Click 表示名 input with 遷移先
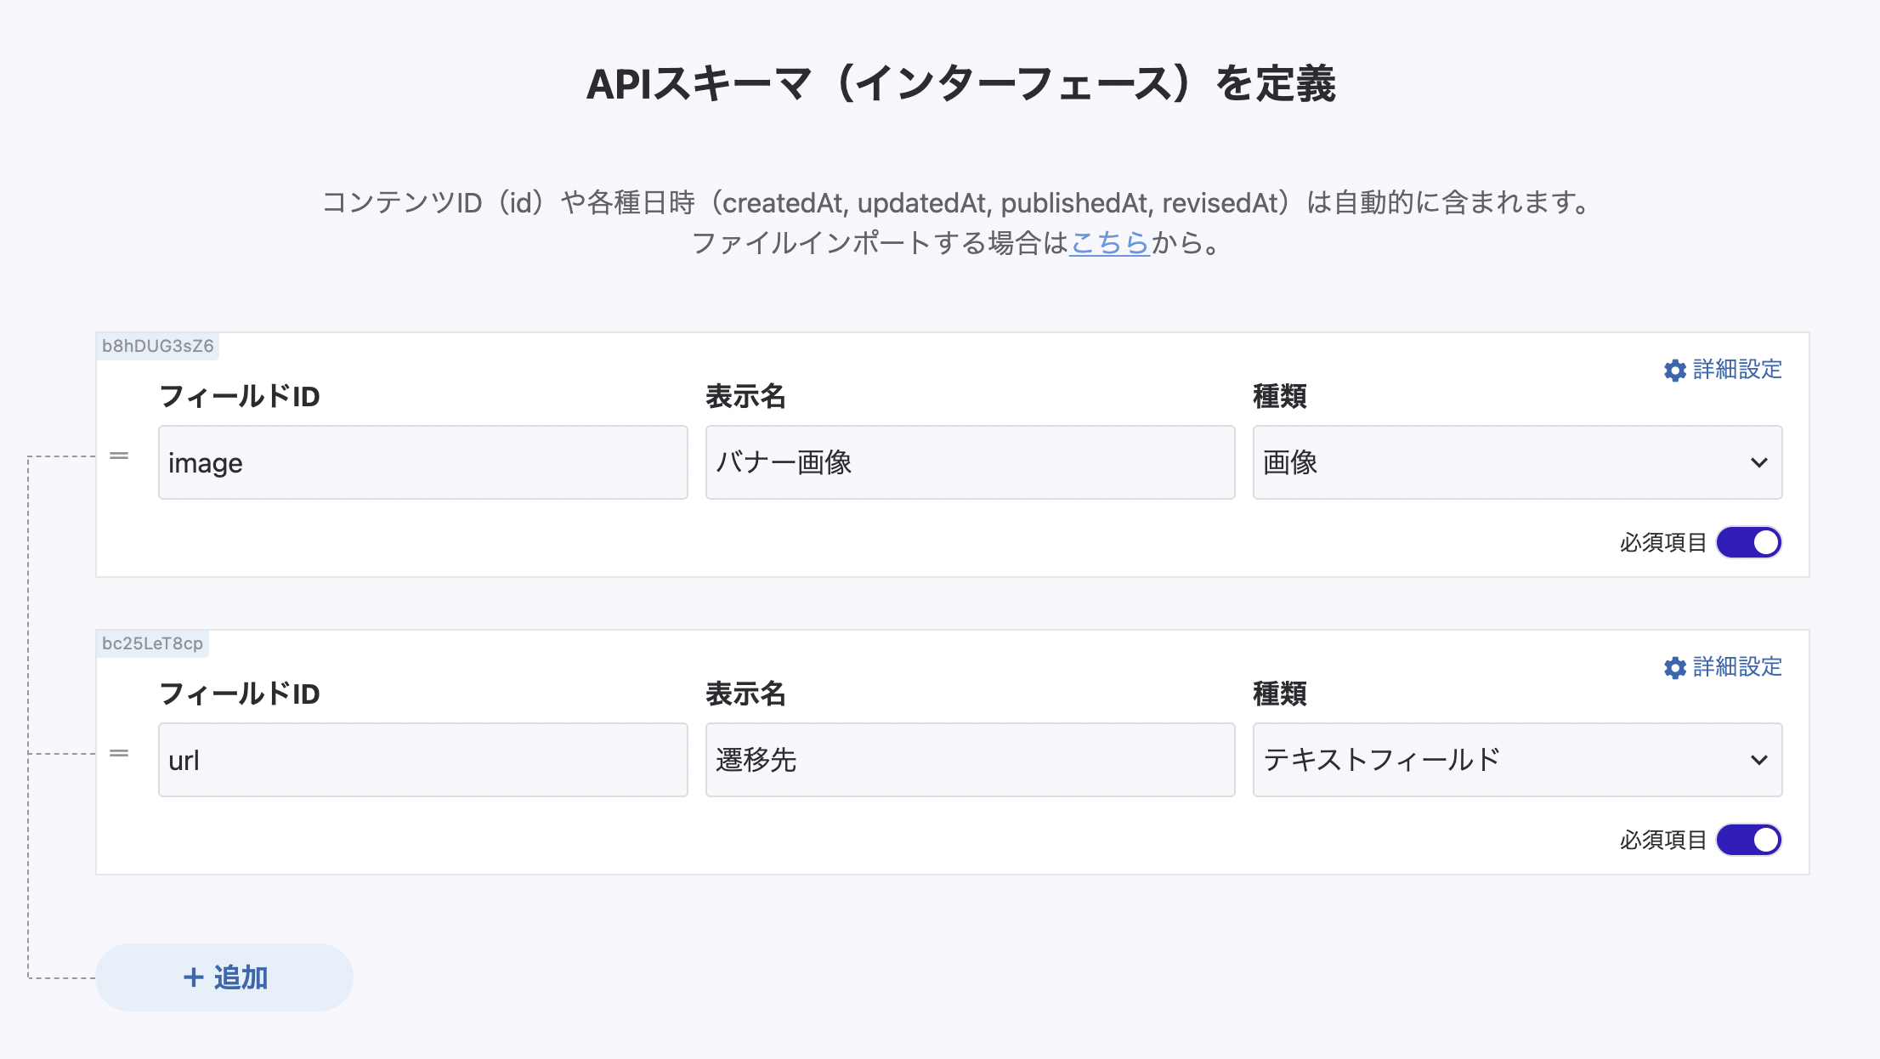This screenshot has height=1059, width=1880. tap(970, 761)
